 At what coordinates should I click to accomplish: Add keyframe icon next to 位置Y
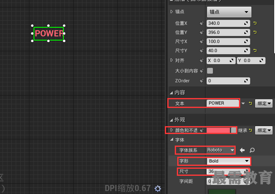(x=202, y=32)
